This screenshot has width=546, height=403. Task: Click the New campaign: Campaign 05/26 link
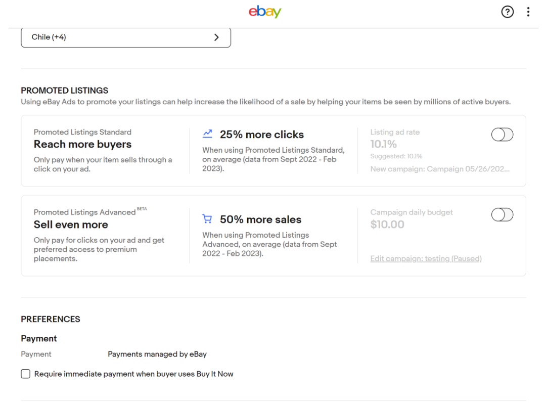tap(440, 169)
